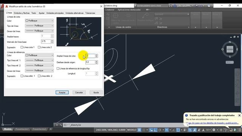Enable Línea refer. 1 suppression checkbox

coord(22,76)
